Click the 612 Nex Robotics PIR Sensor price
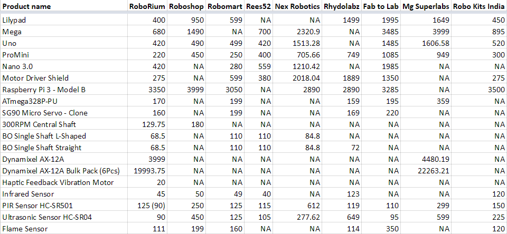This screenshot has width=507, height=234. pyautogui.click(x=298, y=206)
